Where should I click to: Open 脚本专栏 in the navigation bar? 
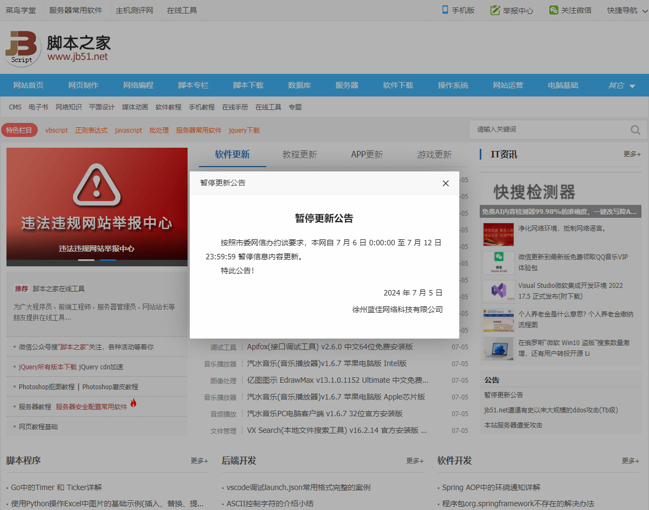click(x=194, y=85)
